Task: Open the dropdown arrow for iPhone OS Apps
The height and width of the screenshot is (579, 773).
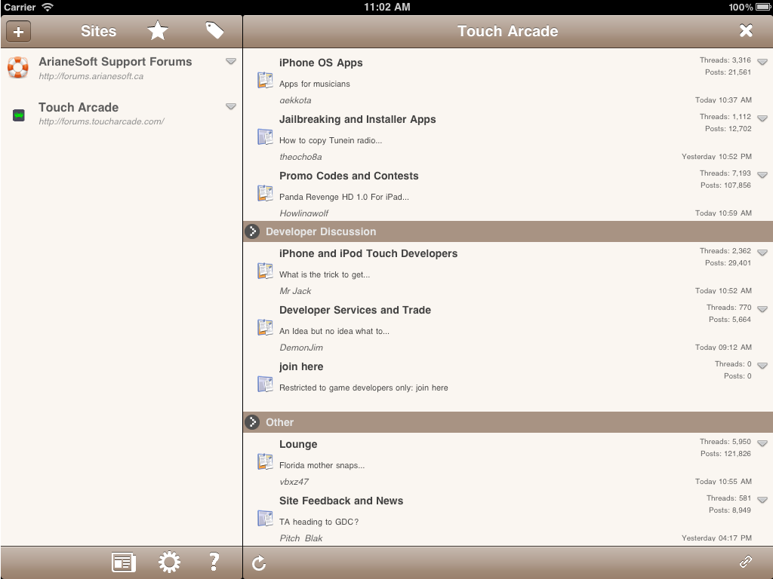Action: (x=762, y=62)
